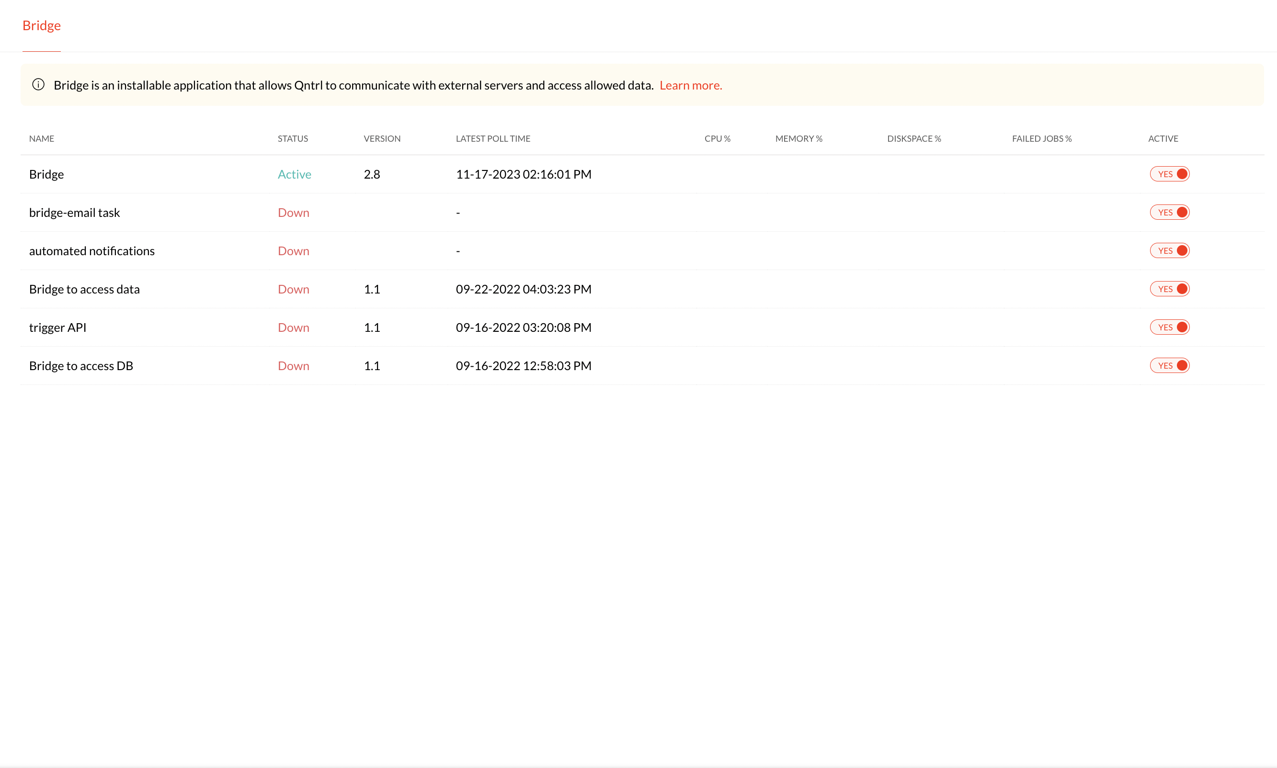Switch to the Bridge tab
1277x768 pixels.
41,25
